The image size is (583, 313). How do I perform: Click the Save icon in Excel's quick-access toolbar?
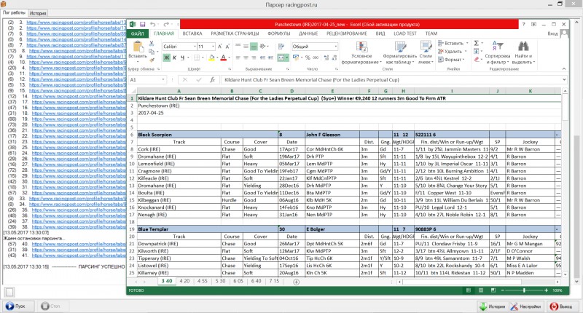pos(142,25)
